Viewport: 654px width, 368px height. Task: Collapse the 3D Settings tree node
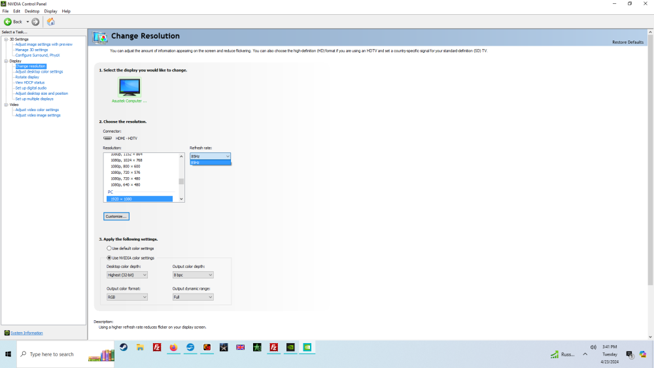[x=6, y=39]
